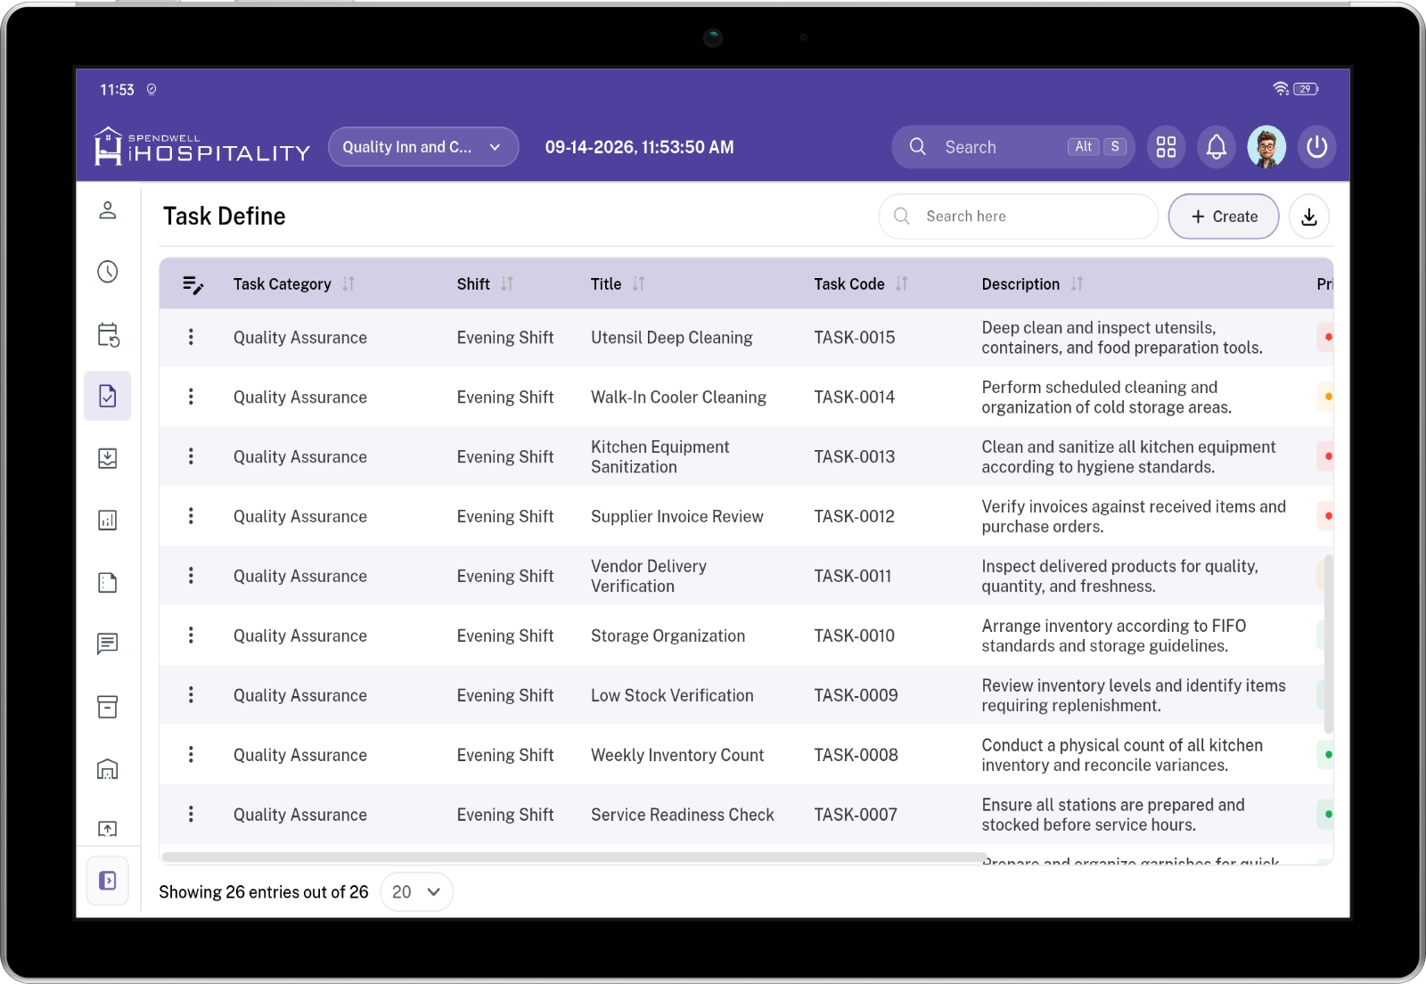Open the page size 20 dropdown
Image resolution: width=1426 pixels, height=984 pixels.
pyautogui.click(x=416, y=892)
